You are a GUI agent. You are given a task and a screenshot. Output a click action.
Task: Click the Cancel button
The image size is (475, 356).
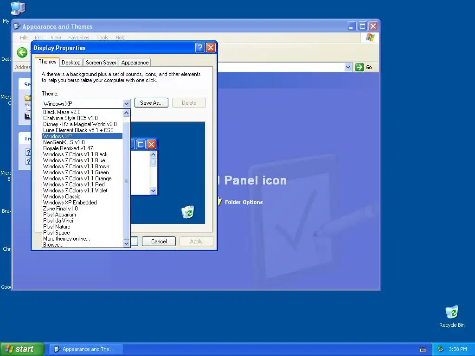(159, 241)
